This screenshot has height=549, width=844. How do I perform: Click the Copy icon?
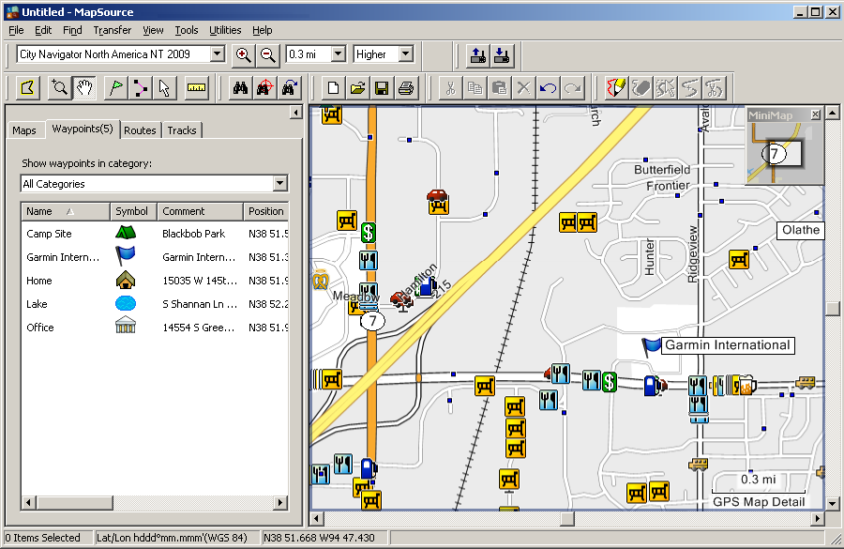pos(475,88)
